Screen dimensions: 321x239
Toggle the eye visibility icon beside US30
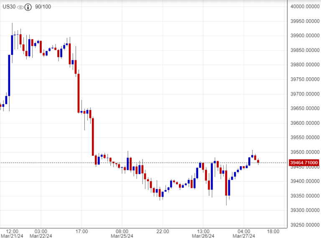(x=20, y=7)
